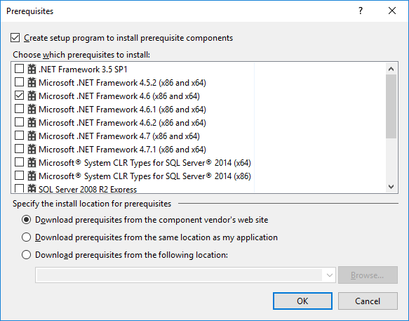Click package icon beside .NET Framework 4.6 (x86 and x64)
409x321 pixels.
coord(32,96)
